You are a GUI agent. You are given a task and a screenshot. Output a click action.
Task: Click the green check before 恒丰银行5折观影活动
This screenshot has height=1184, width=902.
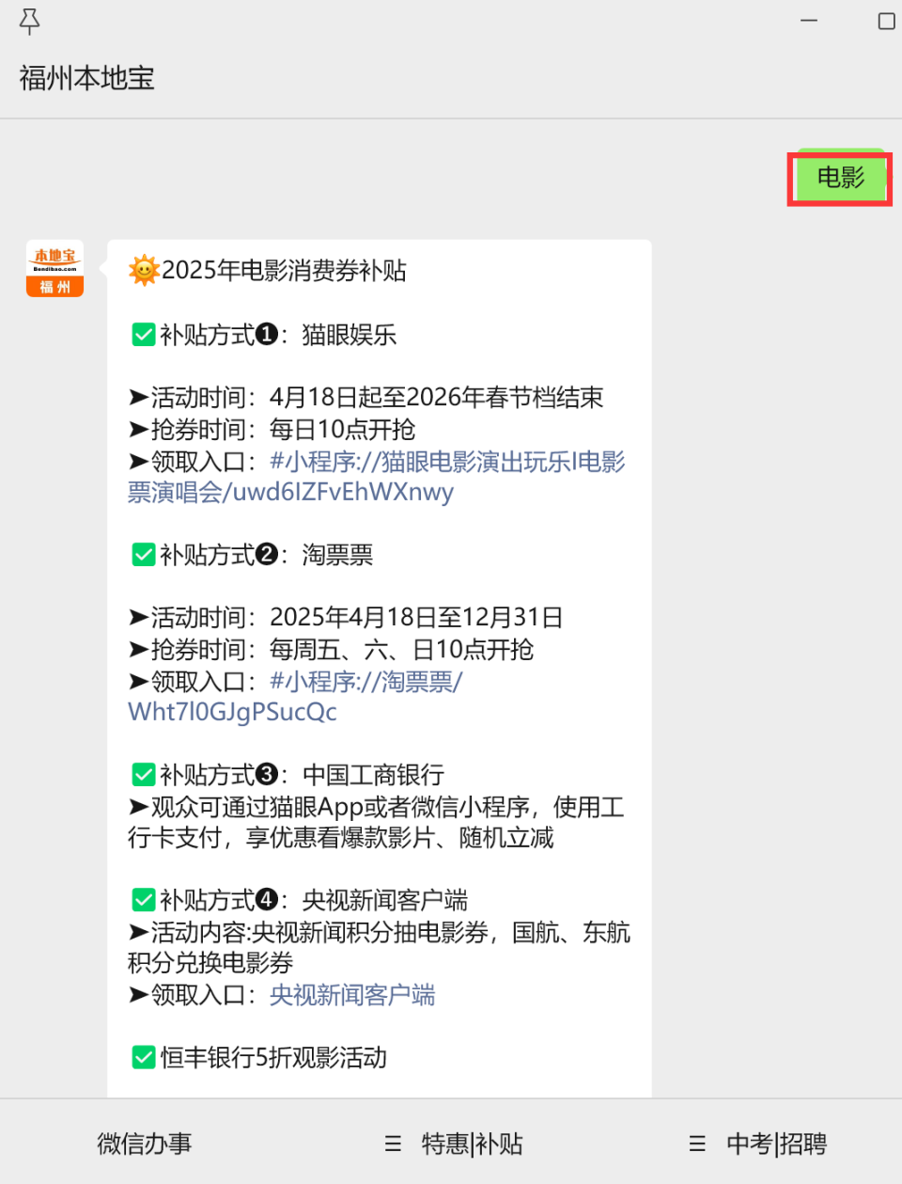(144, 1058)
